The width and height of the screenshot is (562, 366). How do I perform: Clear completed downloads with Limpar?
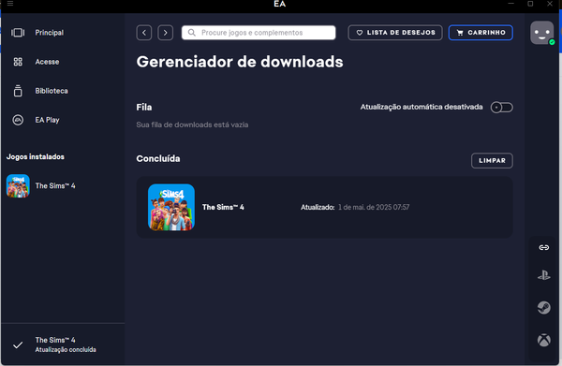coord(492,160)
